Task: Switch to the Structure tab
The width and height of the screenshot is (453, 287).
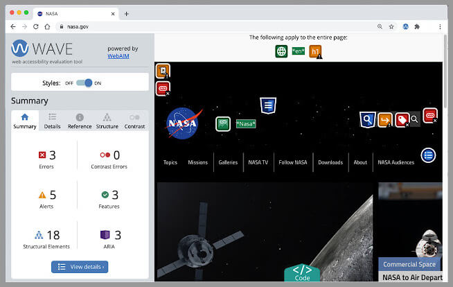Action: point(107,121)
